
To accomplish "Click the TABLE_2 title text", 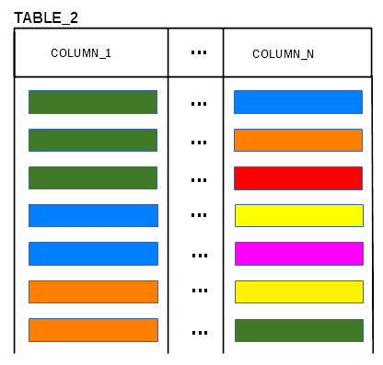I will tap(46, 17).
